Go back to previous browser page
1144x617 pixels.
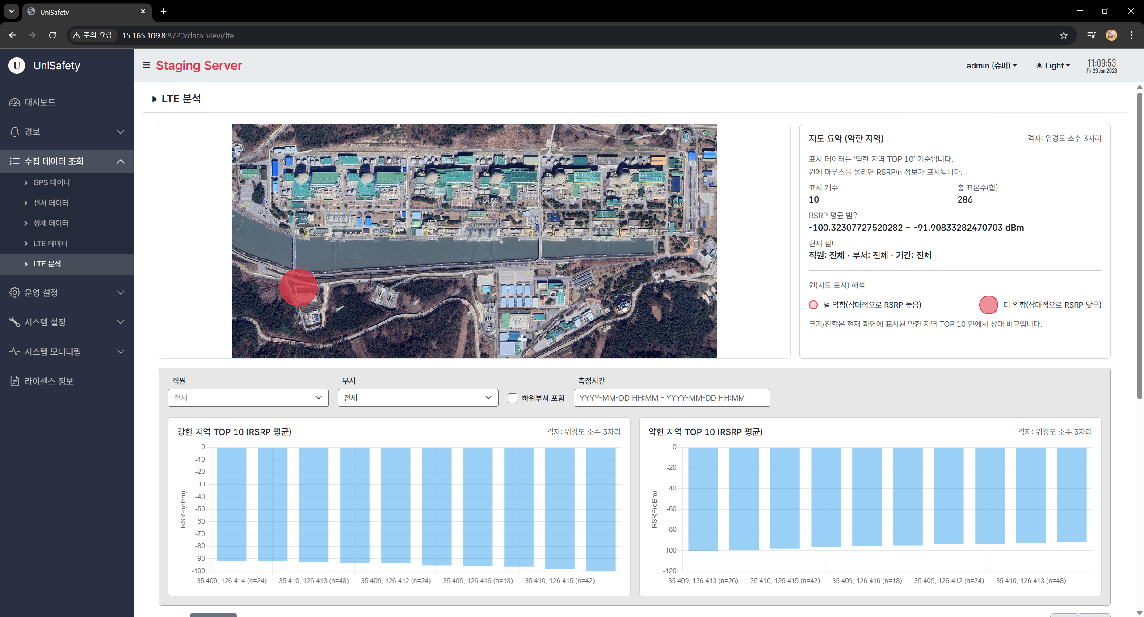[x=13, y=35]
